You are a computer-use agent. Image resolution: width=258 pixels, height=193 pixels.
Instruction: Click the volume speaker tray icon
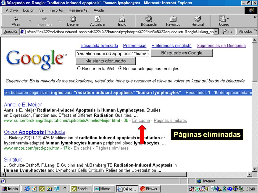point(207,189)
